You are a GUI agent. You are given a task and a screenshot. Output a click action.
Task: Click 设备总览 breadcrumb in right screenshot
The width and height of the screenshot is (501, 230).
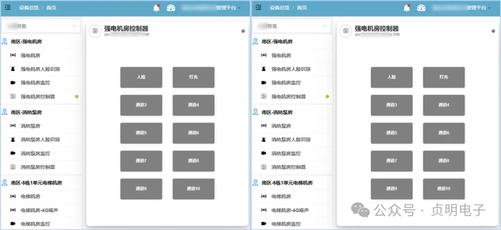click(279, 8)
